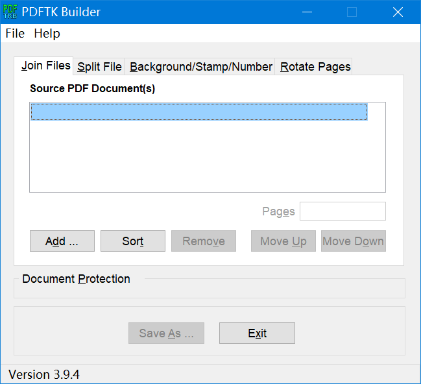Open the Help menu
The image size is (421, 384).
pyautogui.click(x=47, y=34)
